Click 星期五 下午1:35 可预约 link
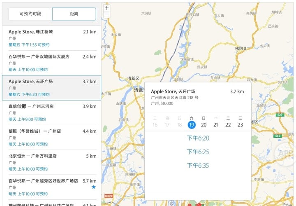This screenshot has width=296, height=206. tap(29, 45)
